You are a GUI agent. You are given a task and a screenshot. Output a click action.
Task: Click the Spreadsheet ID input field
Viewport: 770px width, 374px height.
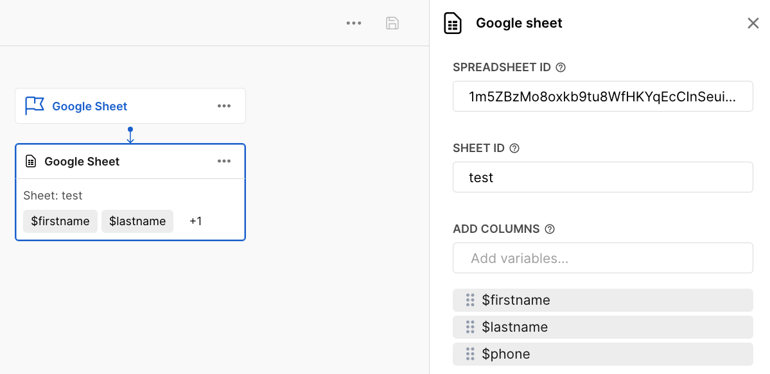click(x=602, y=96)
